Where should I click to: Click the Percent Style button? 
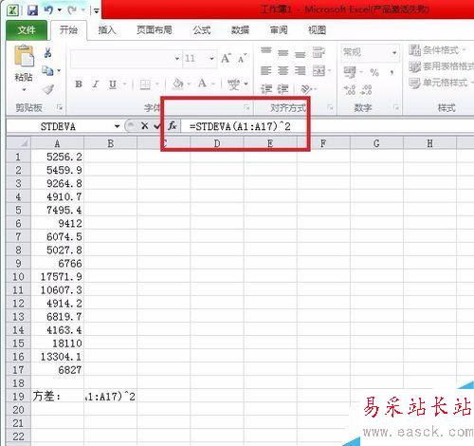[x=374, y=72]
